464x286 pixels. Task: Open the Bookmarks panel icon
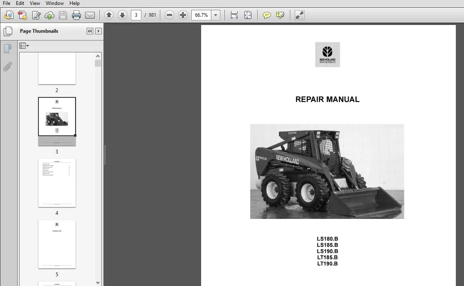click(8, 49)
